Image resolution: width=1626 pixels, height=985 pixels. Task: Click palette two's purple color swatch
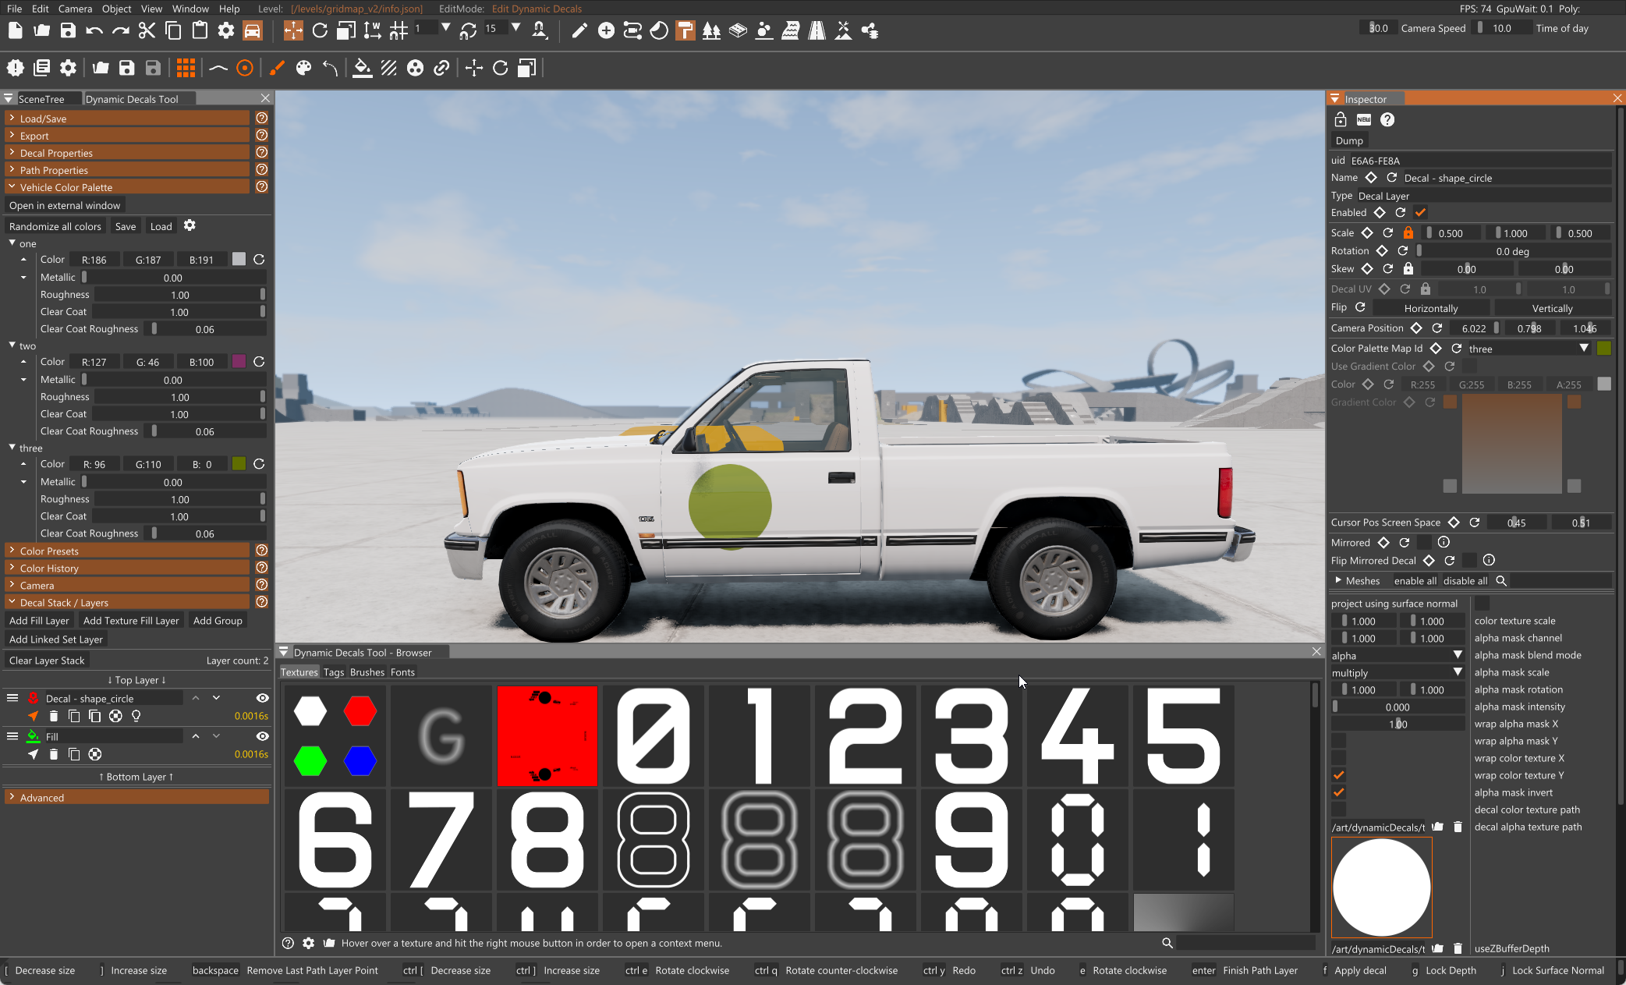pyautogui.click(x=239, y=362)
